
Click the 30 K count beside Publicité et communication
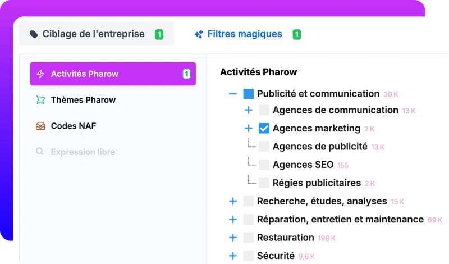[x=391, y=94]
